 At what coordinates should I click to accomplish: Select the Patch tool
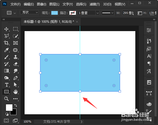[x=15, y=50]
